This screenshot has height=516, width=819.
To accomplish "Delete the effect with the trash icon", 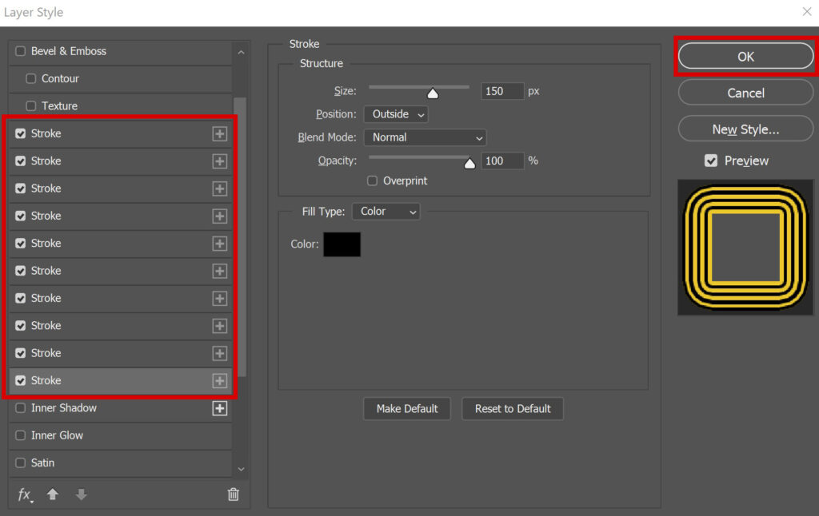I will 234,494.
